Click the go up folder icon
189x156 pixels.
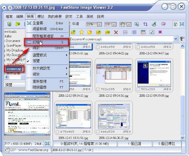click(73, 32)
